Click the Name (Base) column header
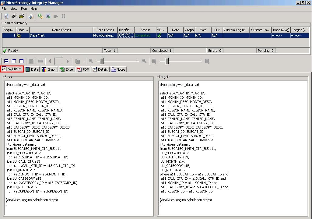This screenshot has height=219, width=312. click(x=61, y=30)
